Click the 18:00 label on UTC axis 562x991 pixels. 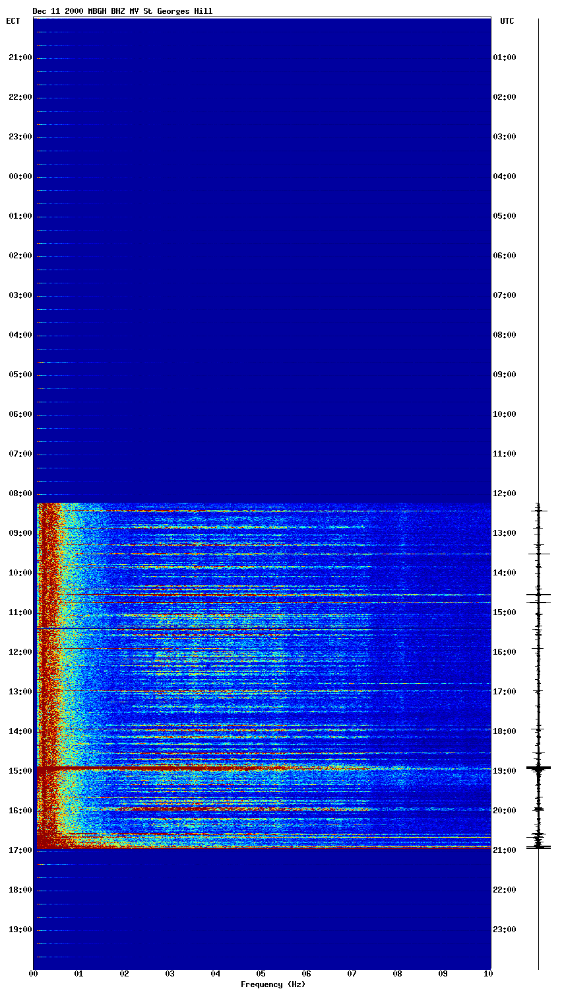point(505,731)
